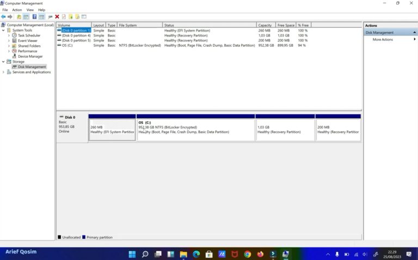Click the More Actions link

pos(383,39)
